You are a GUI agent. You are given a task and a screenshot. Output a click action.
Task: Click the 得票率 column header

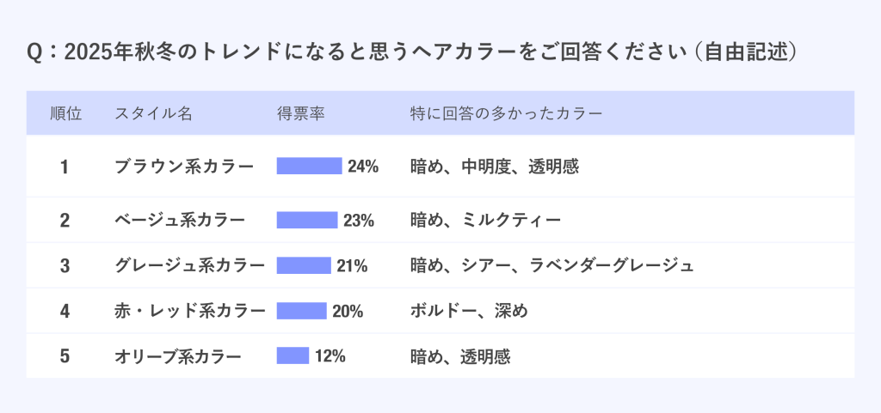tap(300, 114)
